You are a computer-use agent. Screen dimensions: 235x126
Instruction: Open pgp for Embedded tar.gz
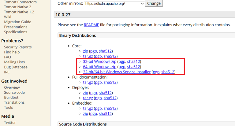[98, 108]
